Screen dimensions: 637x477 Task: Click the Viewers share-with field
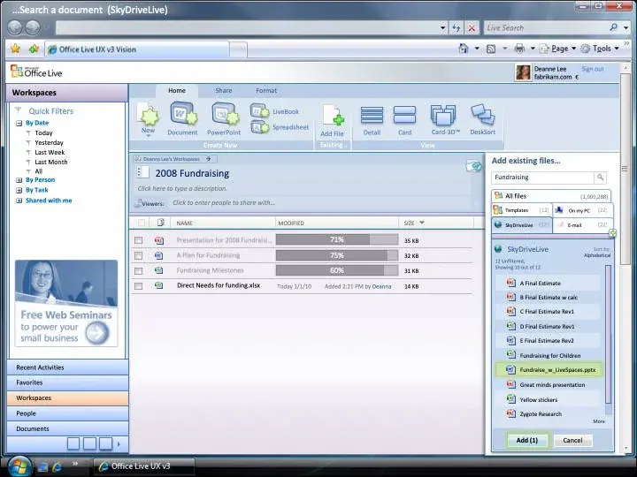tap(321, 203)
